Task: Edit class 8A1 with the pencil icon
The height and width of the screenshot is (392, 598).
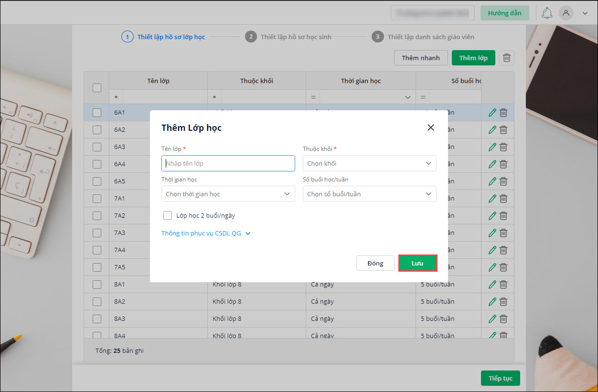Action: (x=492, y=285)
